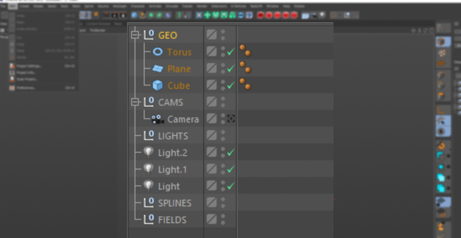Viewport: 461px width, 238px height.
Task: Click the CAMS null object icon
Action: point(149,102)
